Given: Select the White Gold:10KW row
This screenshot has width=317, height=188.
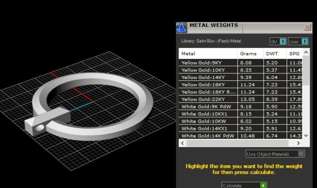Looking at the screenshot, I should coord(240,121).
